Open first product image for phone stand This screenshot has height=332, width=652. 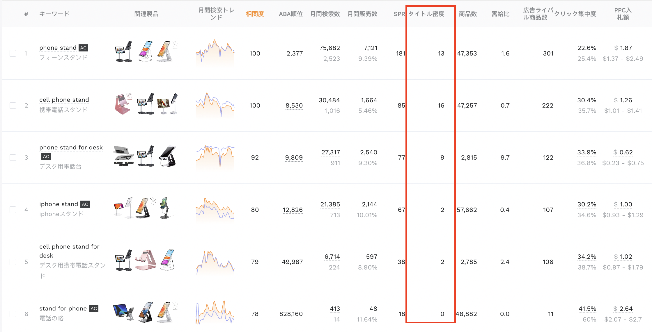tap(124, 52)
